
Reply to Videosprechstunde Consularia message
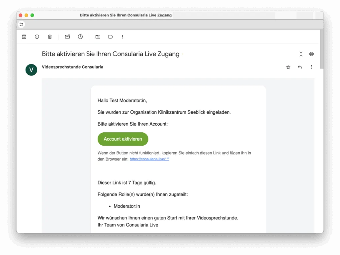point(300,67)
